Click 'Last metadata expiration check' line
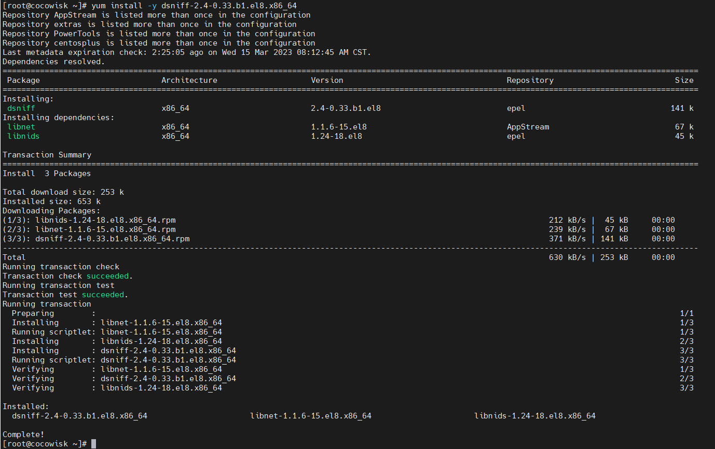This screenshot has width=715, height=449. pyautogui.click(x=187, y=52)
